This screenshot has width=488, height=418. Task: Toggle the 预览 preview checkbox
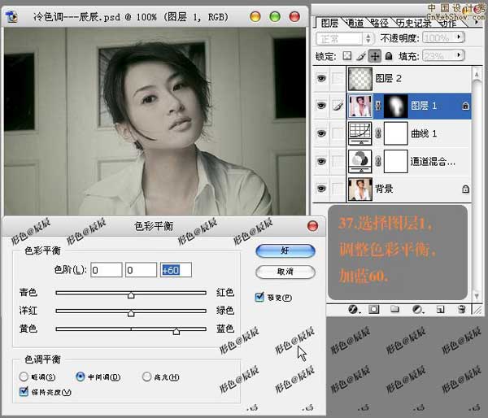tap(260, 297)
